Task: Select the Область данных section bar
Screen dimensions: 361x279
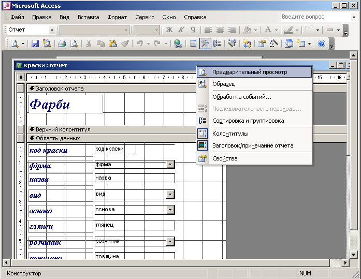Action: coord(111,138)
